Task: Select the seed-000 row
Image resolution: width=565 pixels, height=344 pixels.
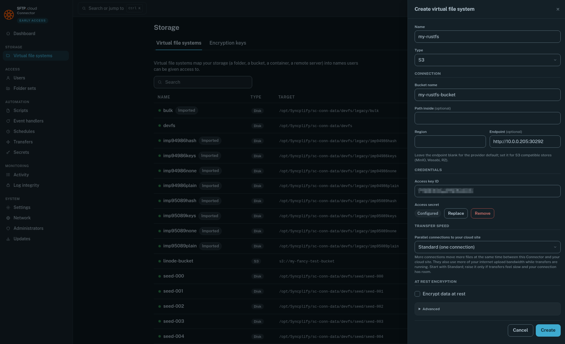Action: click(x=281, y=276)
